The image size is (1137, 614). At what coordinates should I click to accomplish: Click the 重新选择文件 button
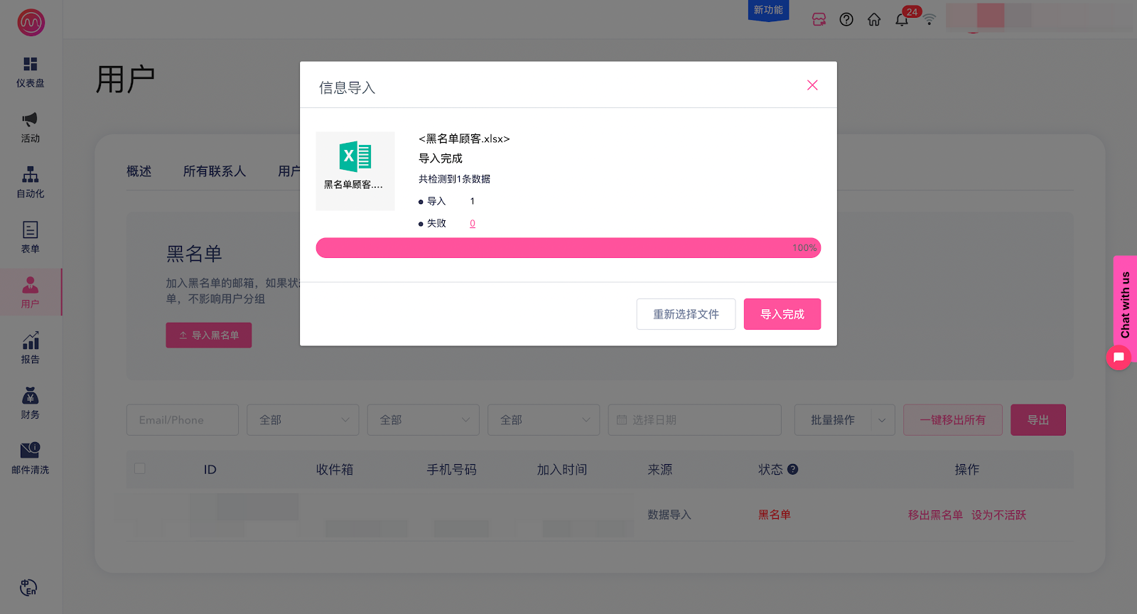coord(686,314)
